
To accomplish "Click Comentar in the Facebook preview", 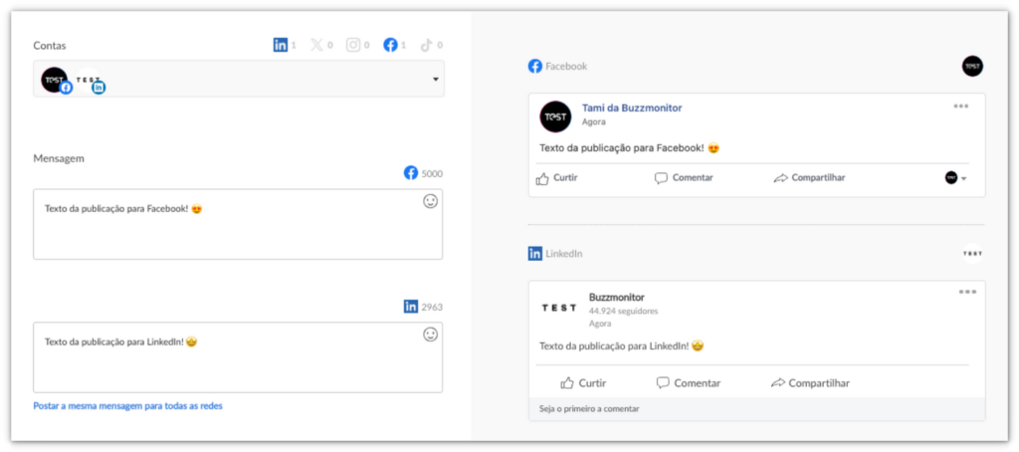I will click(683, 178).
